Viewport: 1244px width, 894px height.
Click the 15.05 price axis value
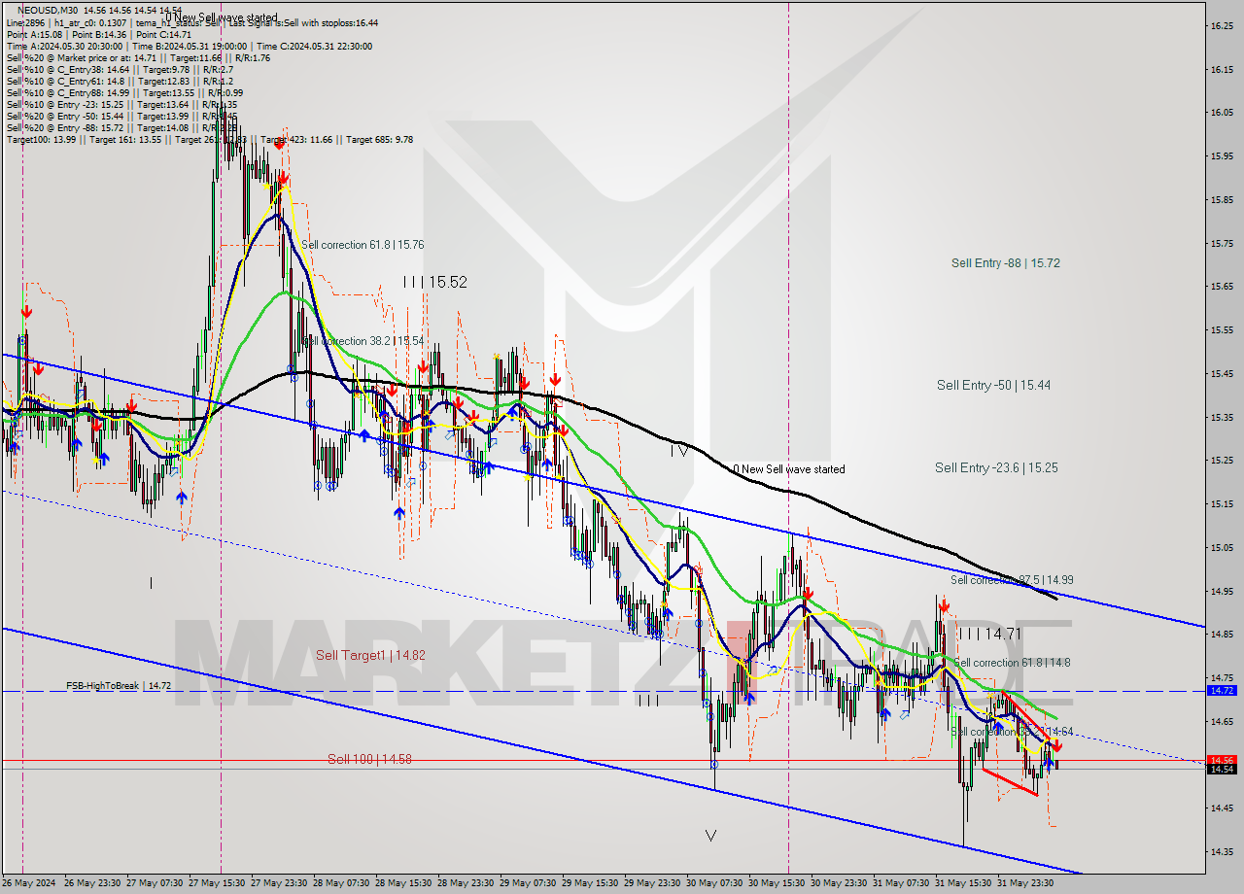1223,547
